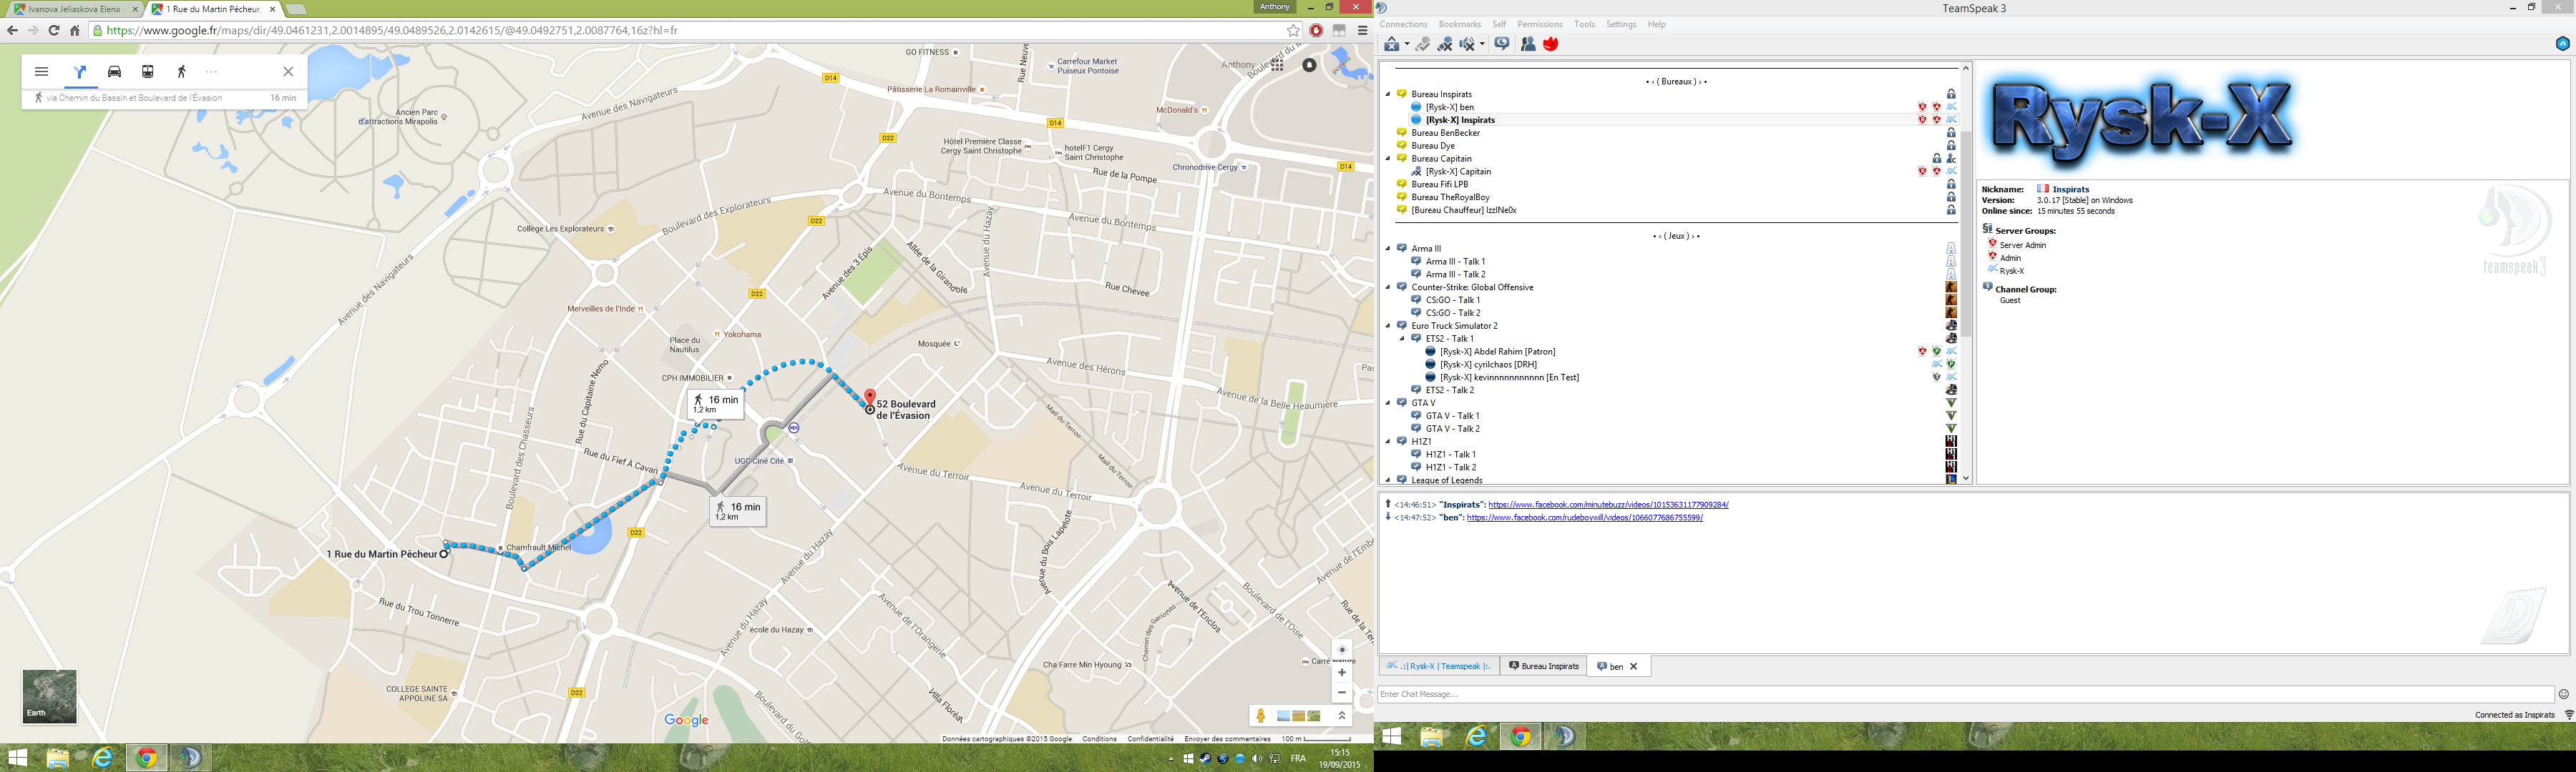Pick up the Street View pegman

click(x=1261, y=715)
